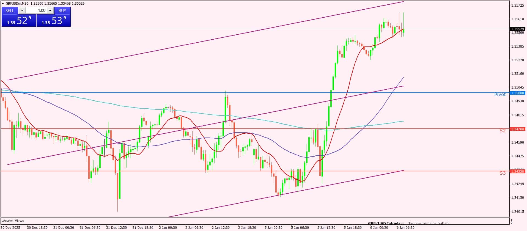This screenshot has width=527, height=231.
Task: Click the 5 Jan 18:30 time label
Action: pyautogui.click(x=353, y=227)
